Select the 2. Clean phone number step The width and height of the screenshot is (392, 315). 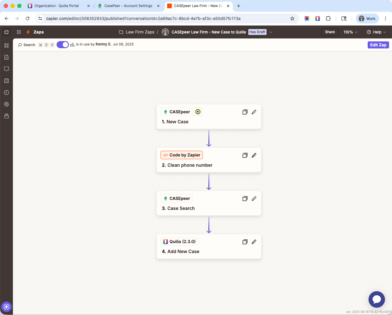point(209,160)
